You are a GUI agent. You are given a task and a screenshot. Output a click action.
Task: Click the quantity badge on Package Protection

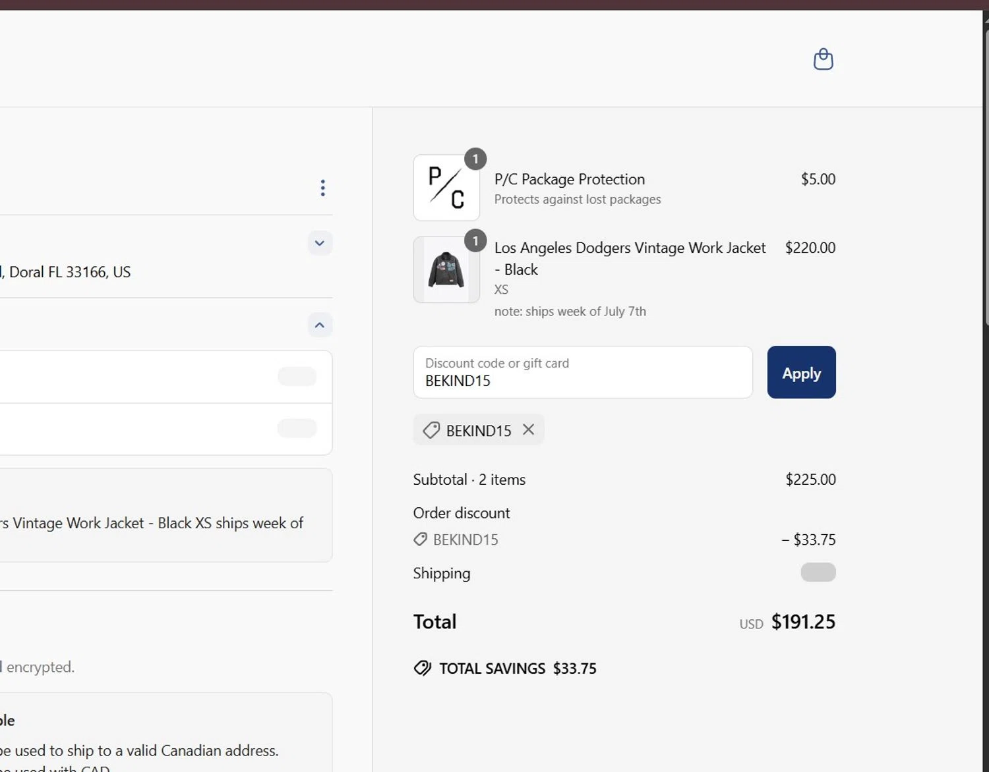[x=475, y=159]
